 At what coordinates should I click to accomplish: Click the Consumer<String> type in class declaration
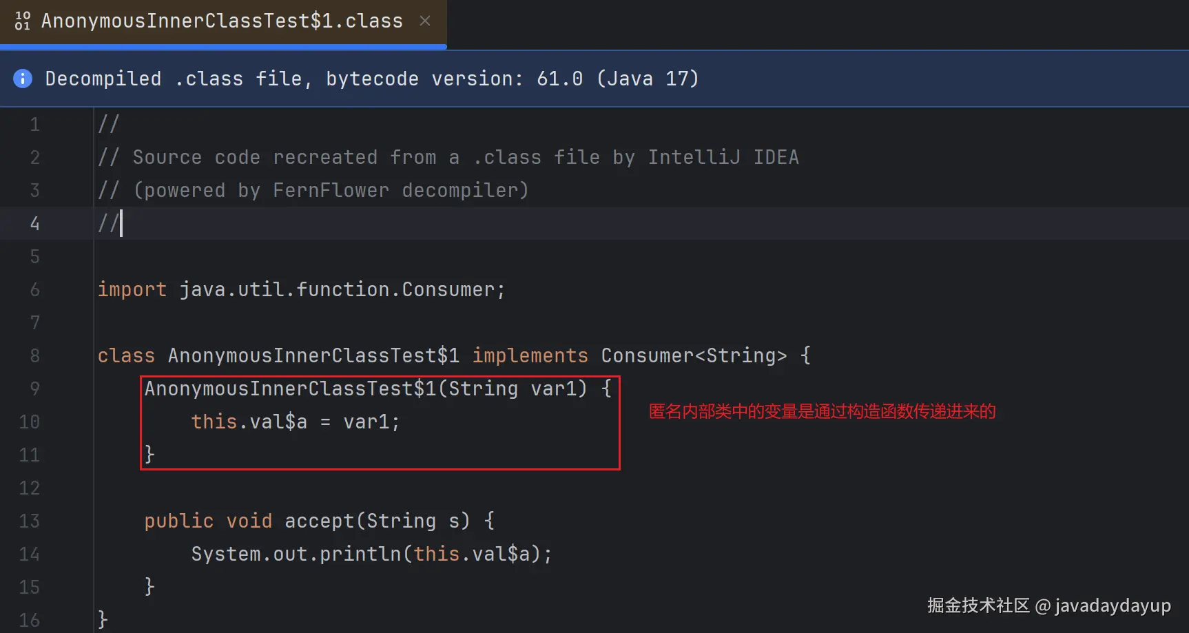tap(693, 355)
